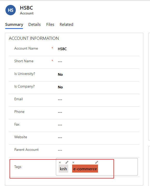Edit the e-commerce tag using pencil icon
150x186 pixels.
coord(97,162)
